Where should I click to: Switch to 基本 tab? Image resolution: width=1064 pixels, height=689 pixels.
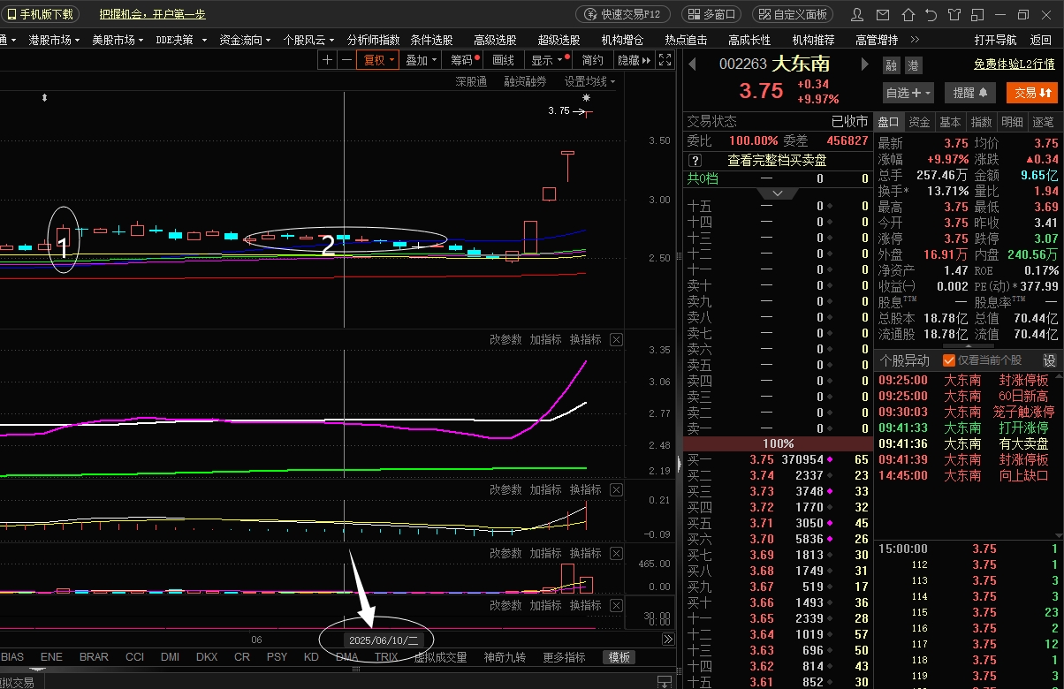click(x=950, y=122)
